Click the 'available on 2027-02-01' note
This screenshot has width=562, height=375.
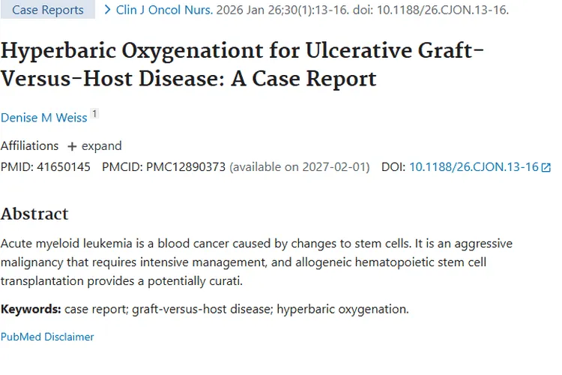300,166
